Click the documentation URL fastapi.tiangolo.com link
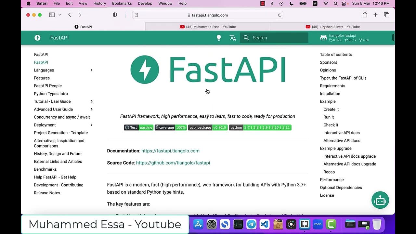 click(170, 151)
